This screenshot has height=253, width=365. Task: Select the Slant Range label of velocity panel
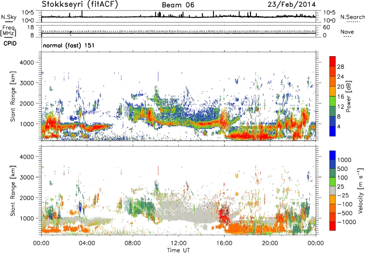[x=13, y=191]
